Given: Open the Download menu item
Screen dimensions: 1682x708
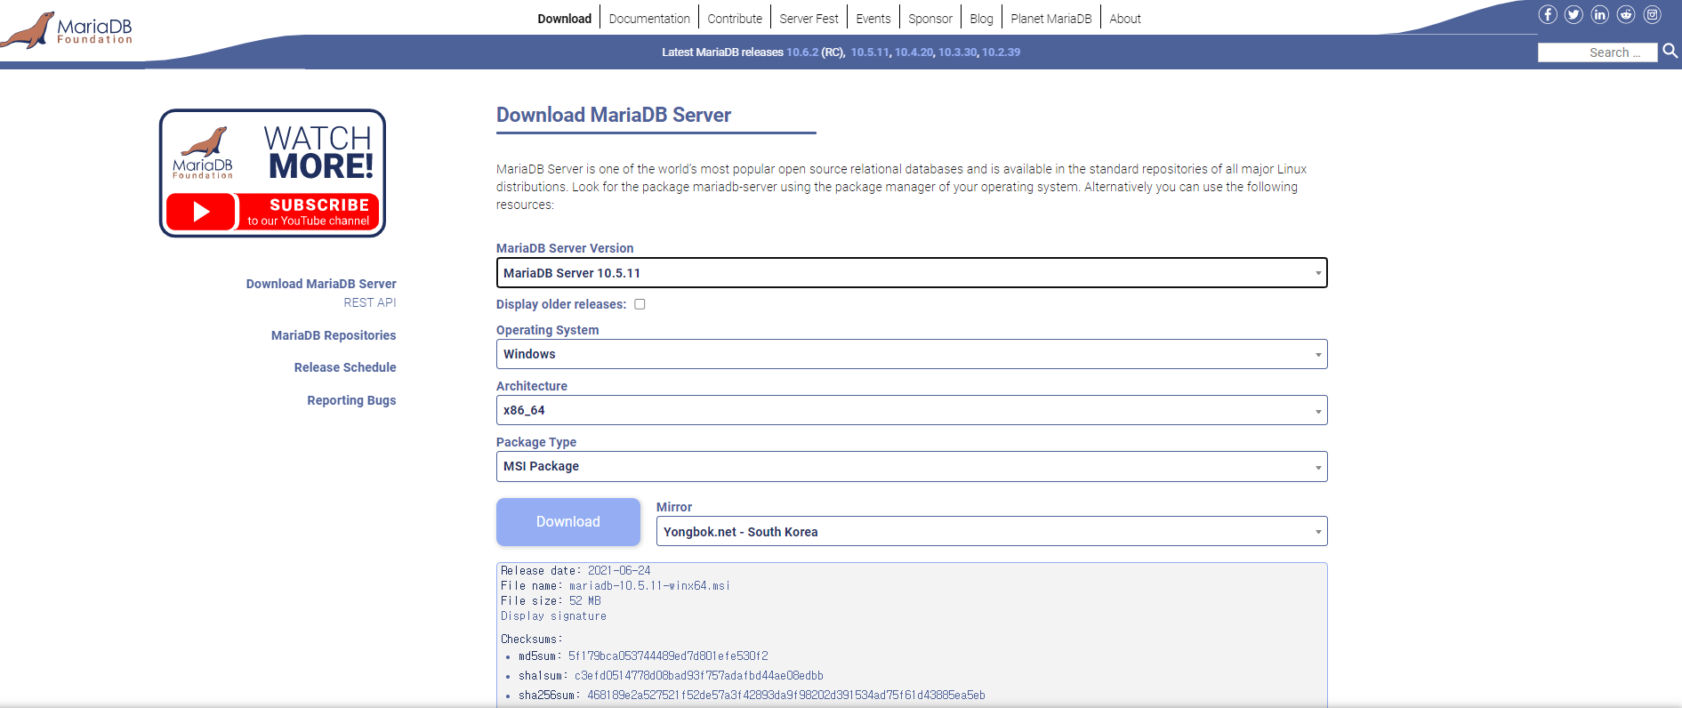Looking at the screenshot, I should 564,19.
